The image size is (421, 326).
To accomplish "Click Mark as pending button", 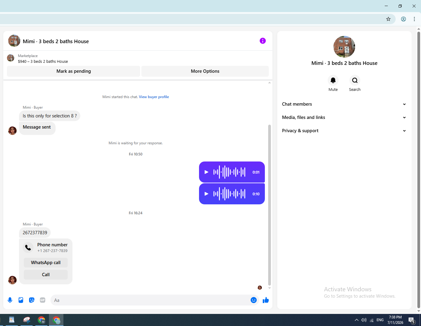I will click(74, 71).
